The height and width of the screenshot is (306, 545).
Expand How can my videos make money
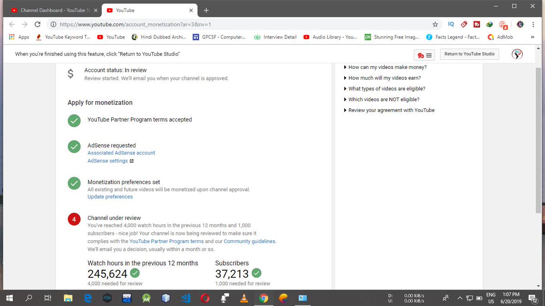point(386,67)
